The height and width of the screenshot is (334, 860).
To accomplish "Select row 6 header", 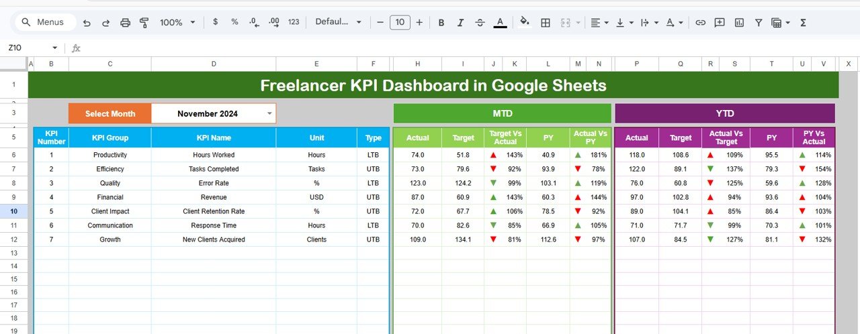I will (x=13, y=154).
